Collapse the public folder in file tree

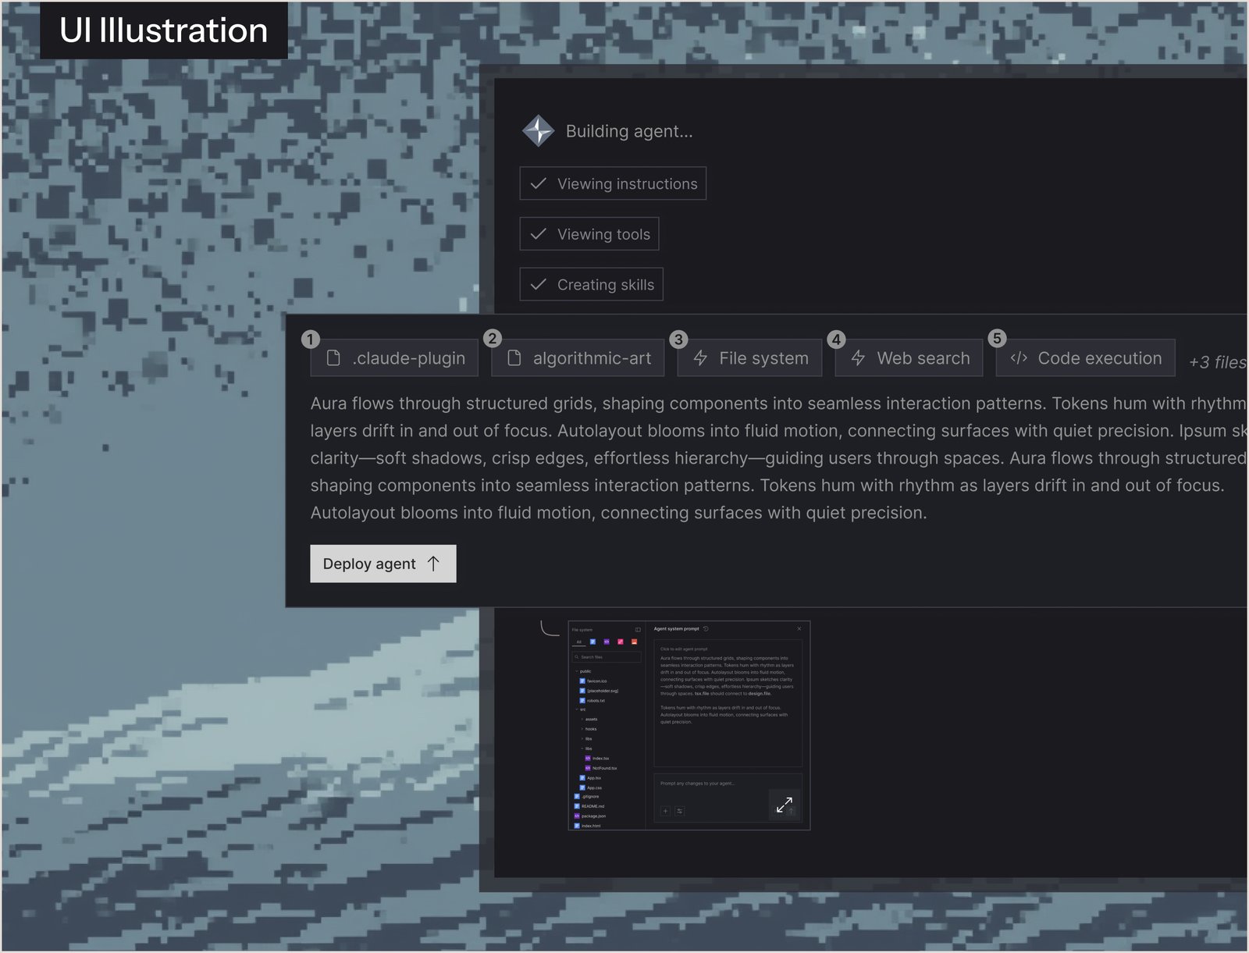(583, 671)
